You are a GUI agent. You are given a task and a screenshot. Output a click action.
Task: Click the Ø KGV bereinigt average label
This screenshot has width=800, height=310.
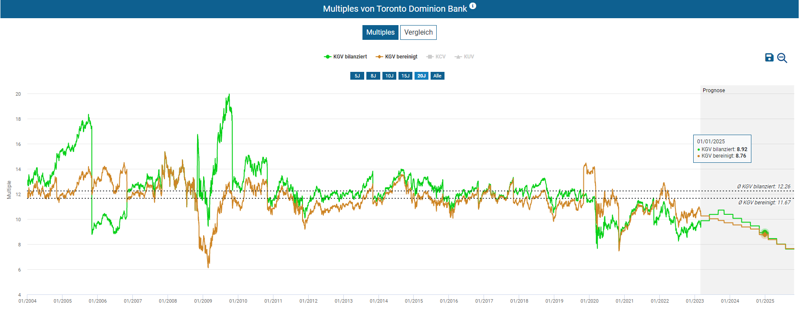764,203
